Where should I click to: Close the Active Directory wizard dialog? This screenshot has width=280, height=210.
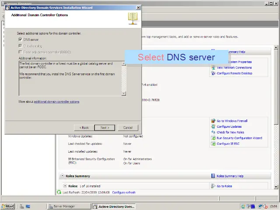138,8
